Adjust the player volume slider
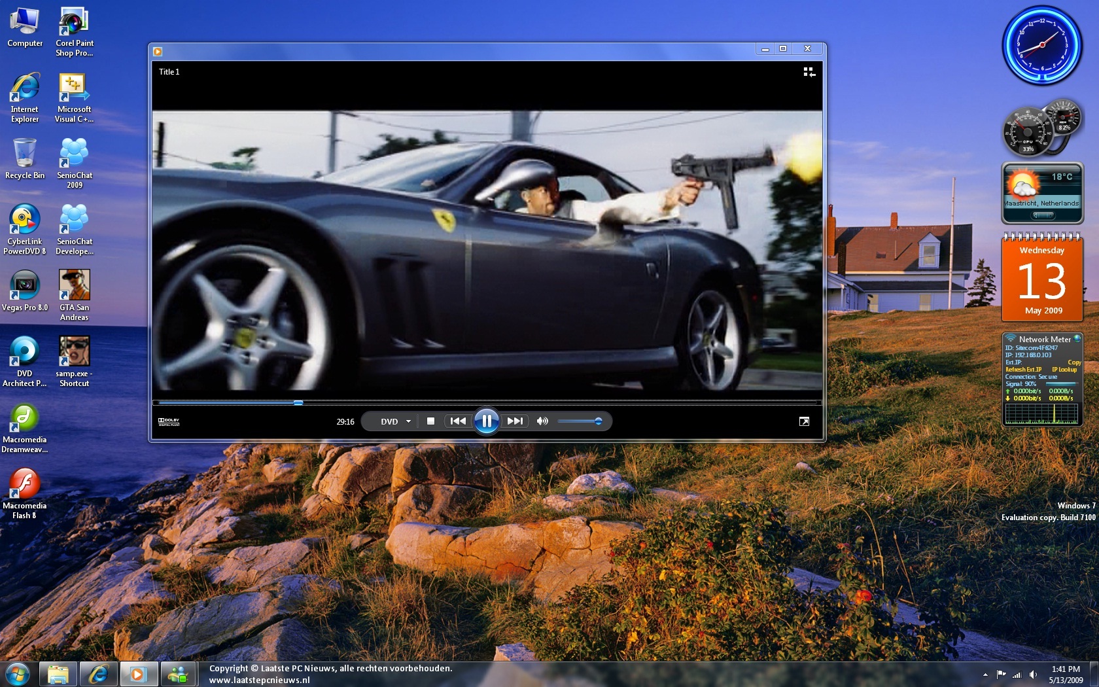Image resolution: width=1099 pixels, height=687 pixels. tap(580, 421)
